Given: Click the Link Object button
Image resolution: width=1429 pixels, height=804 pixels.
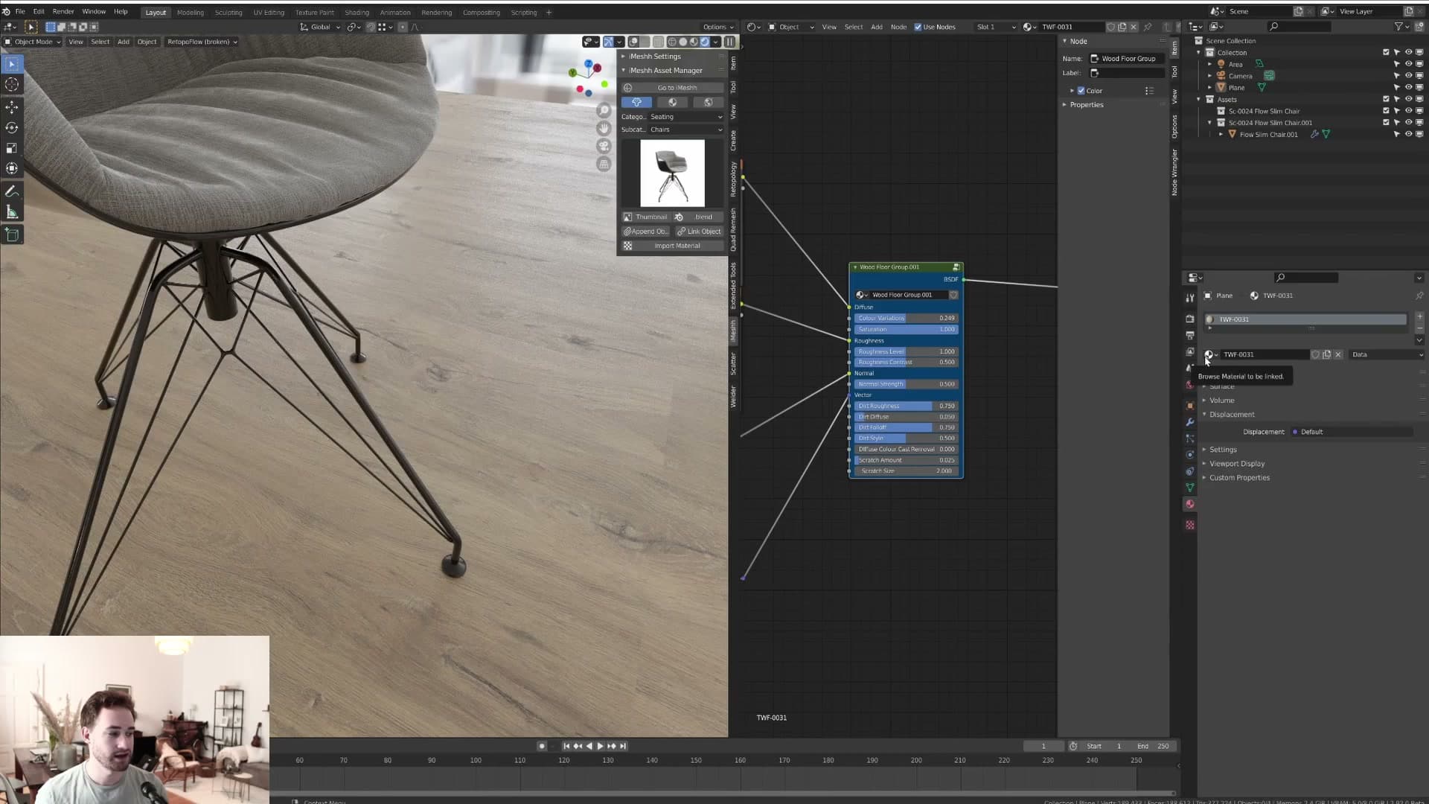Looking at the screenshot, I should coord(699,232).
